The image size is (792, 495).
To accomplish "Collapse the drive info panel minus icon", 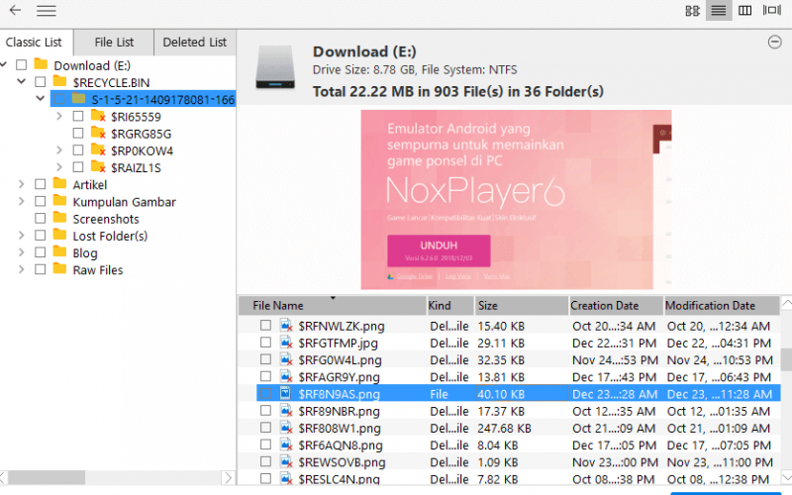I will coord(774,42).
